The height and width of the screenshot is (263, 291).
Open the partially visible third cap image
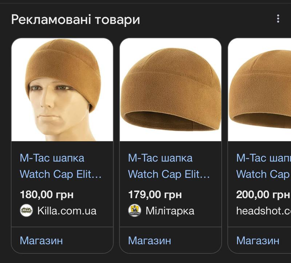[259, 90]
